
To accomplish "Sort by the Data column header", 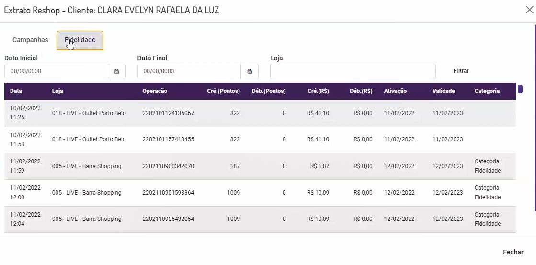I will (16, 91).
